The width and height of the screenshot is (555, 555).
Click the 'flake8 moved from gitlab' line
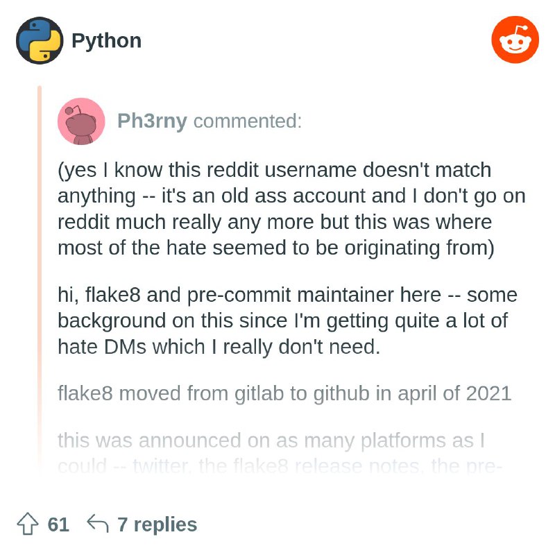pyautogui.click(x=284, y=393)
